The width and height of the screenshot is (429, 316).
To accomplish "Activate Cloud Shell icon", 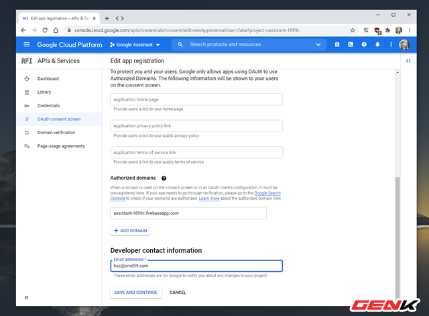I will coord(351,44).
